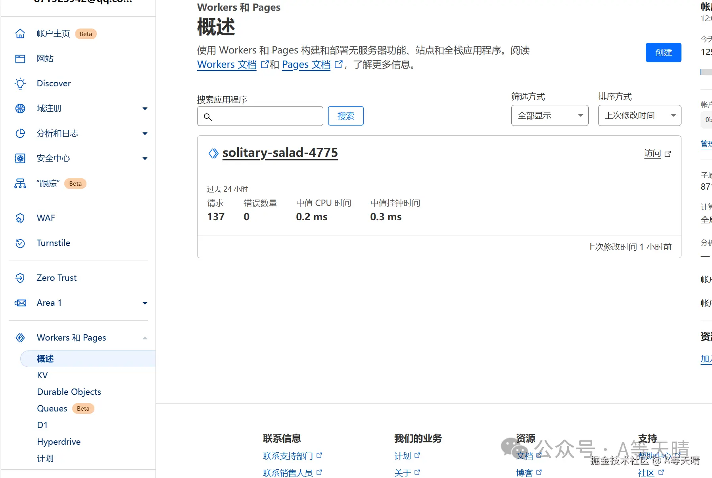
Task: Open the Pages 文档 link
Action: point(306,65)
